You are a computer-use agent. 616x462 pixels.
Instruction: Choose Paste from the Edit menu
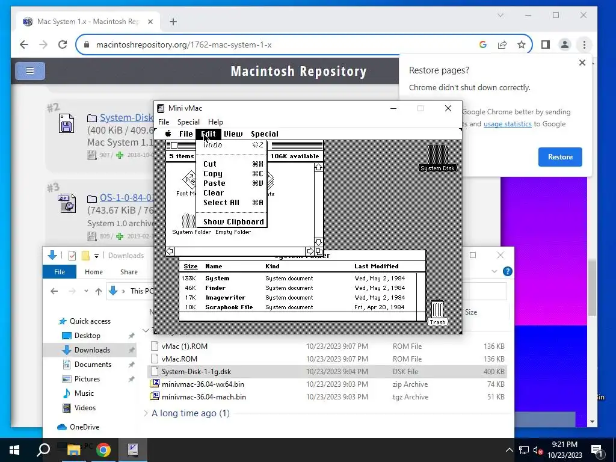click(232, 183)
